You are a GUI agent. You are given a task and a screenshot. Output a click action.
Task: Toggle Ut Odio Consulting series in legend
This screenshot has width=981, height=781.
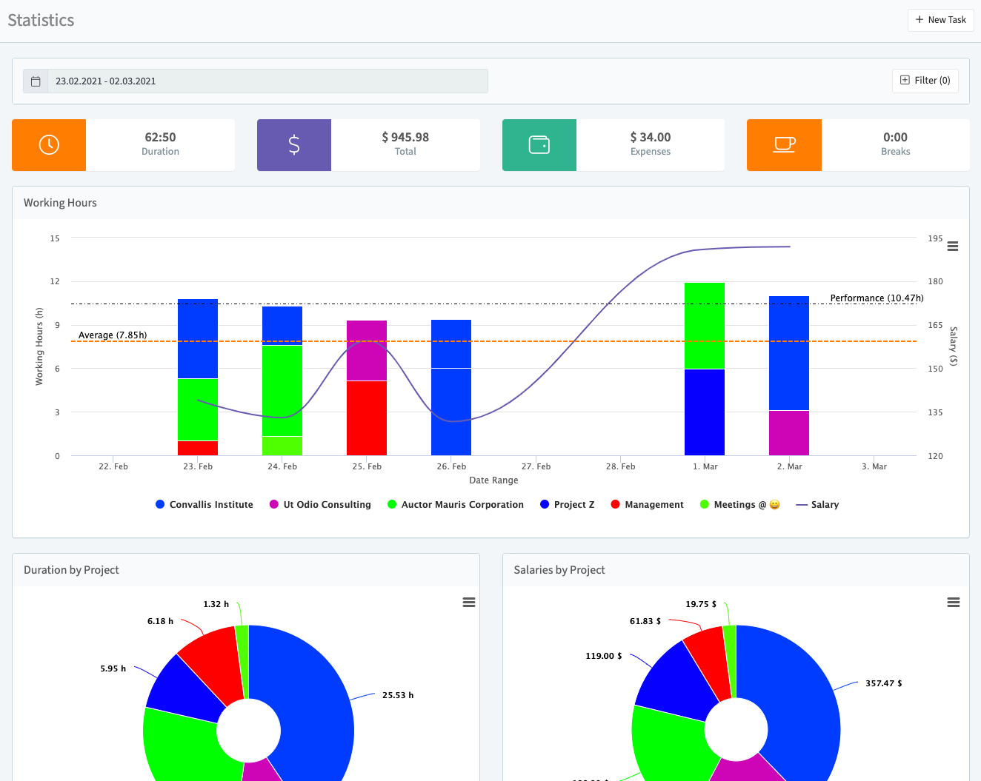coord(320,505)
